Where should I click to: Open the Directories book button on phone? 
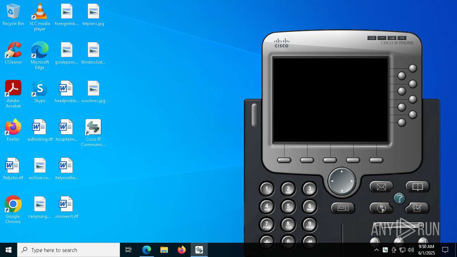coord(417,186)
